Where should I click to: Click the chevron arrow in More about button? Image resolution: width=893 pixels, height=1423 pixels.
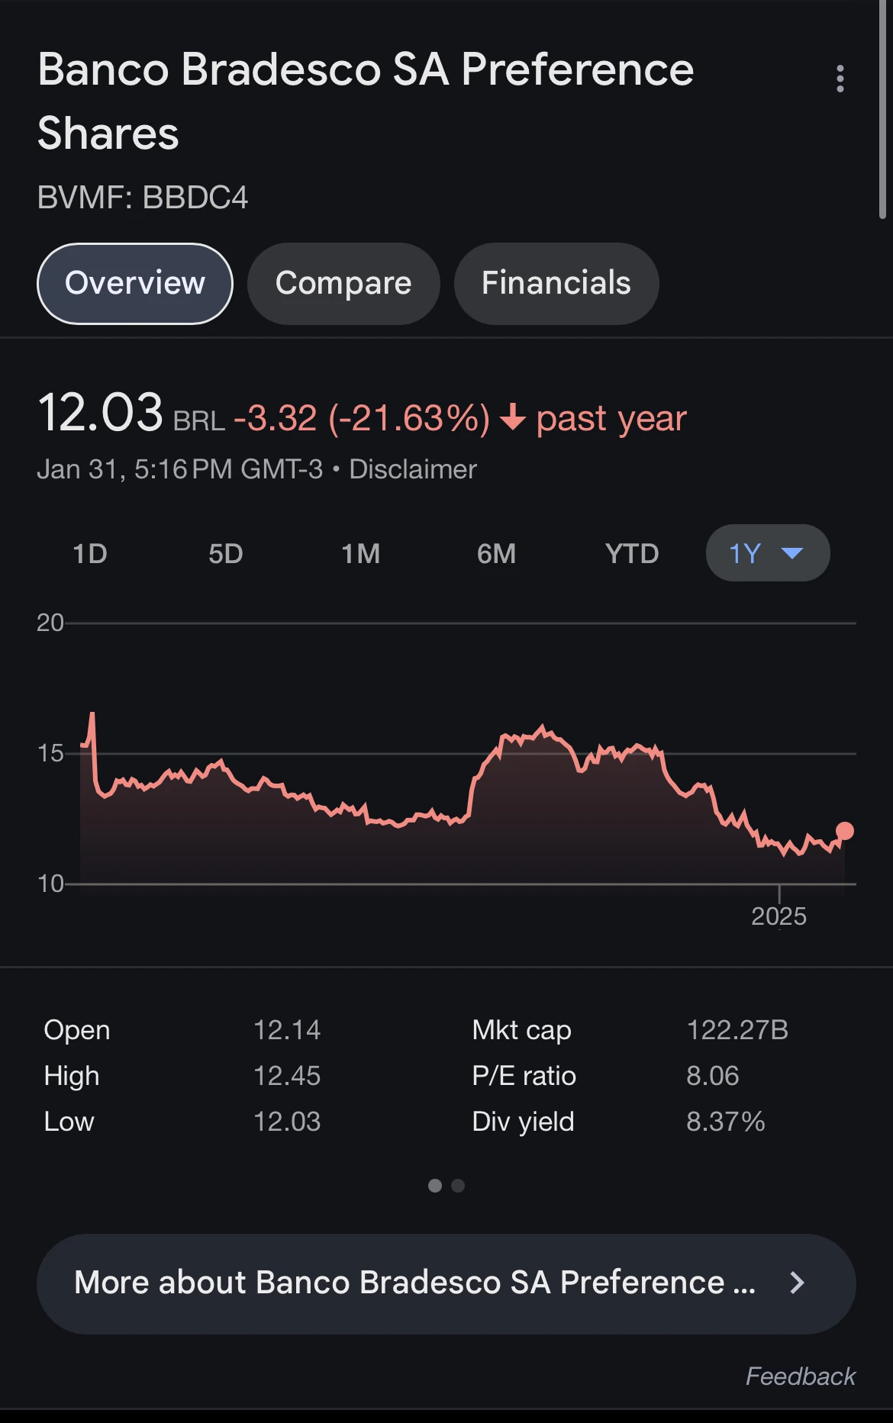(797, 1283)
